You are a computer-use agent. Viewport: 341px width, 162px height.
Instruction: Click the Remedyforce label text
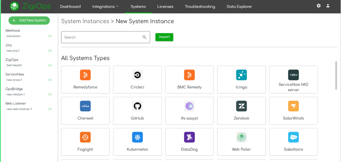click(x=85, y=87)
